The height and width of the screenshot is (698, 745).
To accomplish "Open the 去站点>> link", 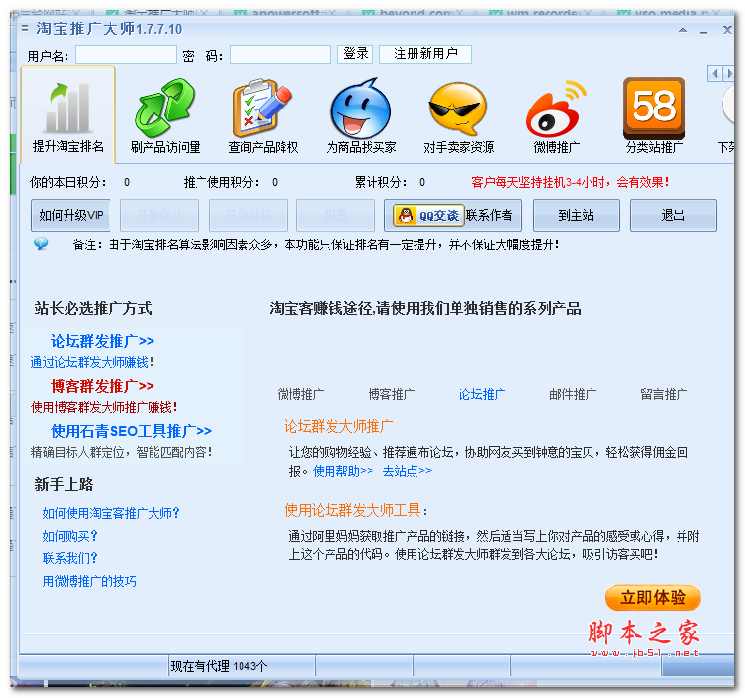I will 408,471.
